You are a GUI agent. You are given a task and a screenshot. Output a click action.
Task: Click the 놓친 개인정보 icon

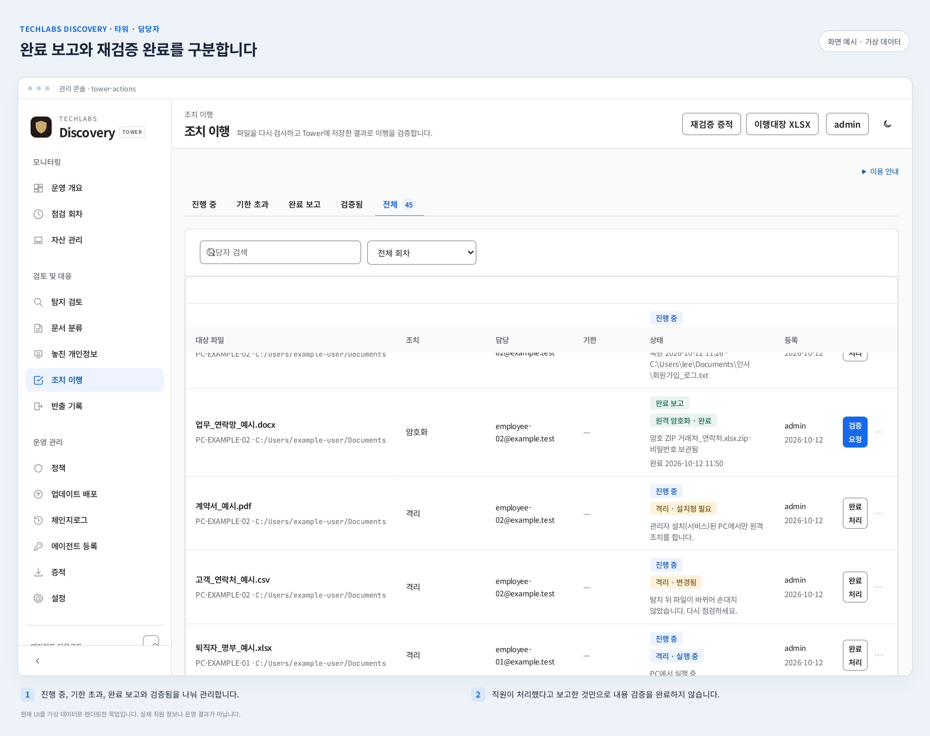coord(38,354)
